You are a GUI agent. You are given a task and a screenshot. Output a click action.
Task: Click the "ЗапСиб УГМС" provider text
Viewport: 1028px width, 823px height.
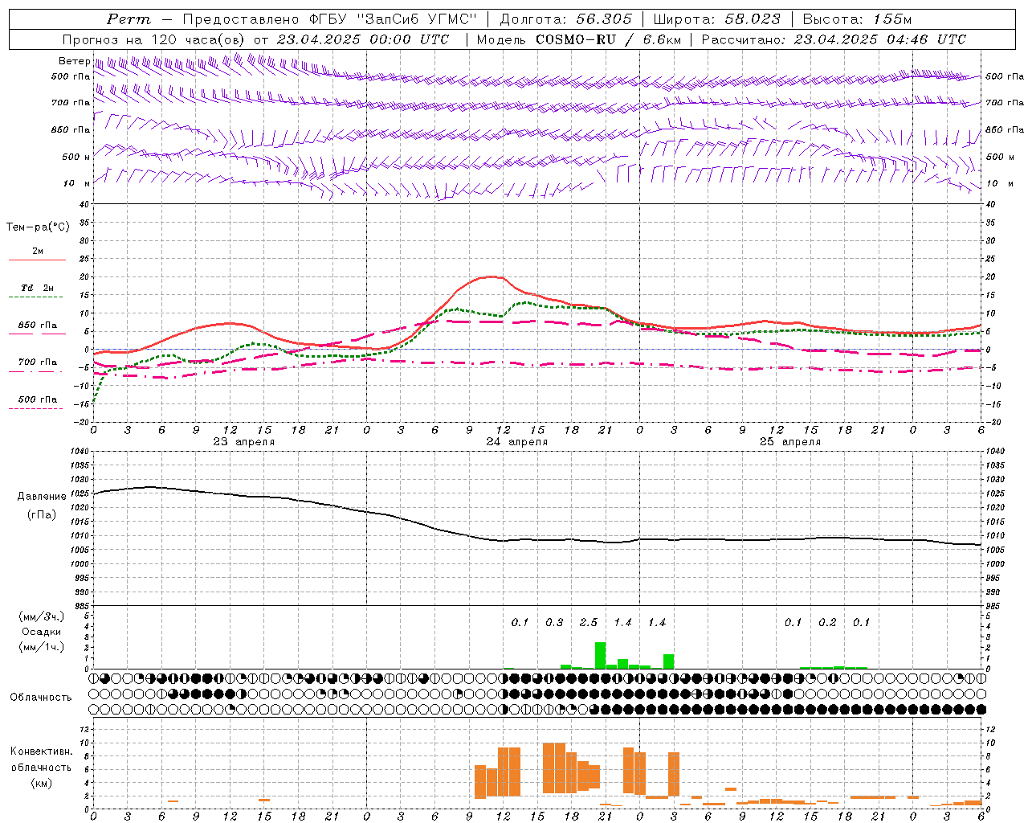417,19
